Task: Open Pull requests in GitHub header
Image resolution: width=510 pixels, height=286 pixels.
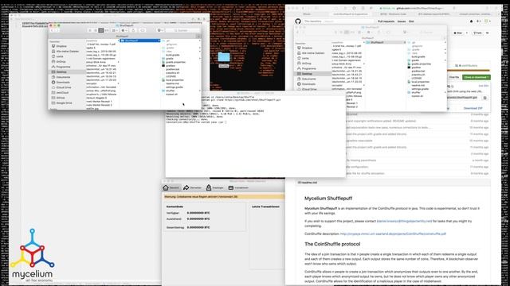Action: click(x=386, y=21)
